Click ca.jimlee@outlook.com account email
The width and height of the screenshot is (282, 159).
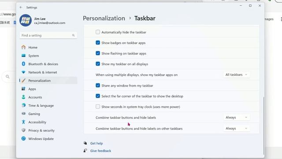point(50,23)
